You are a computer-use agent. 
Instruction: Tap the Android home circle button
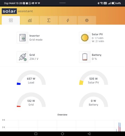click(x=62, y=134)
